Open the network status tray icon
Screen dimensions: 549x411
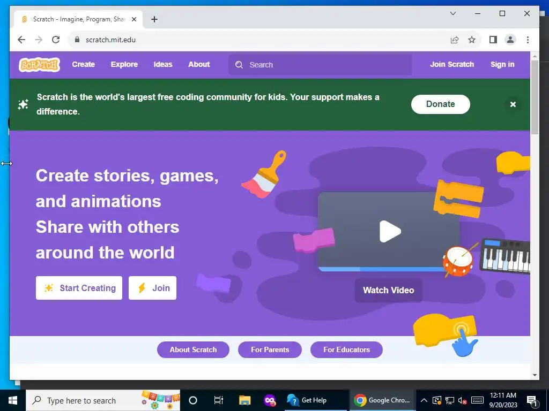tap(450, 400)
